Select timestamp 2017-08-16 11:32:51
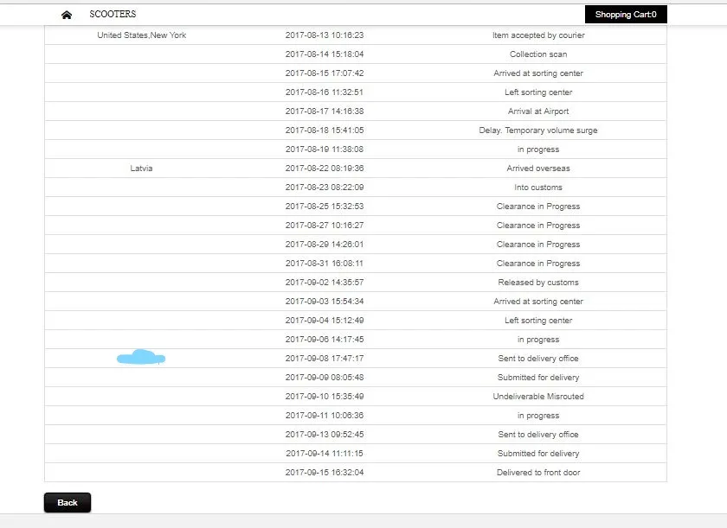Screen dimensions: 727x528 [325, 92]
